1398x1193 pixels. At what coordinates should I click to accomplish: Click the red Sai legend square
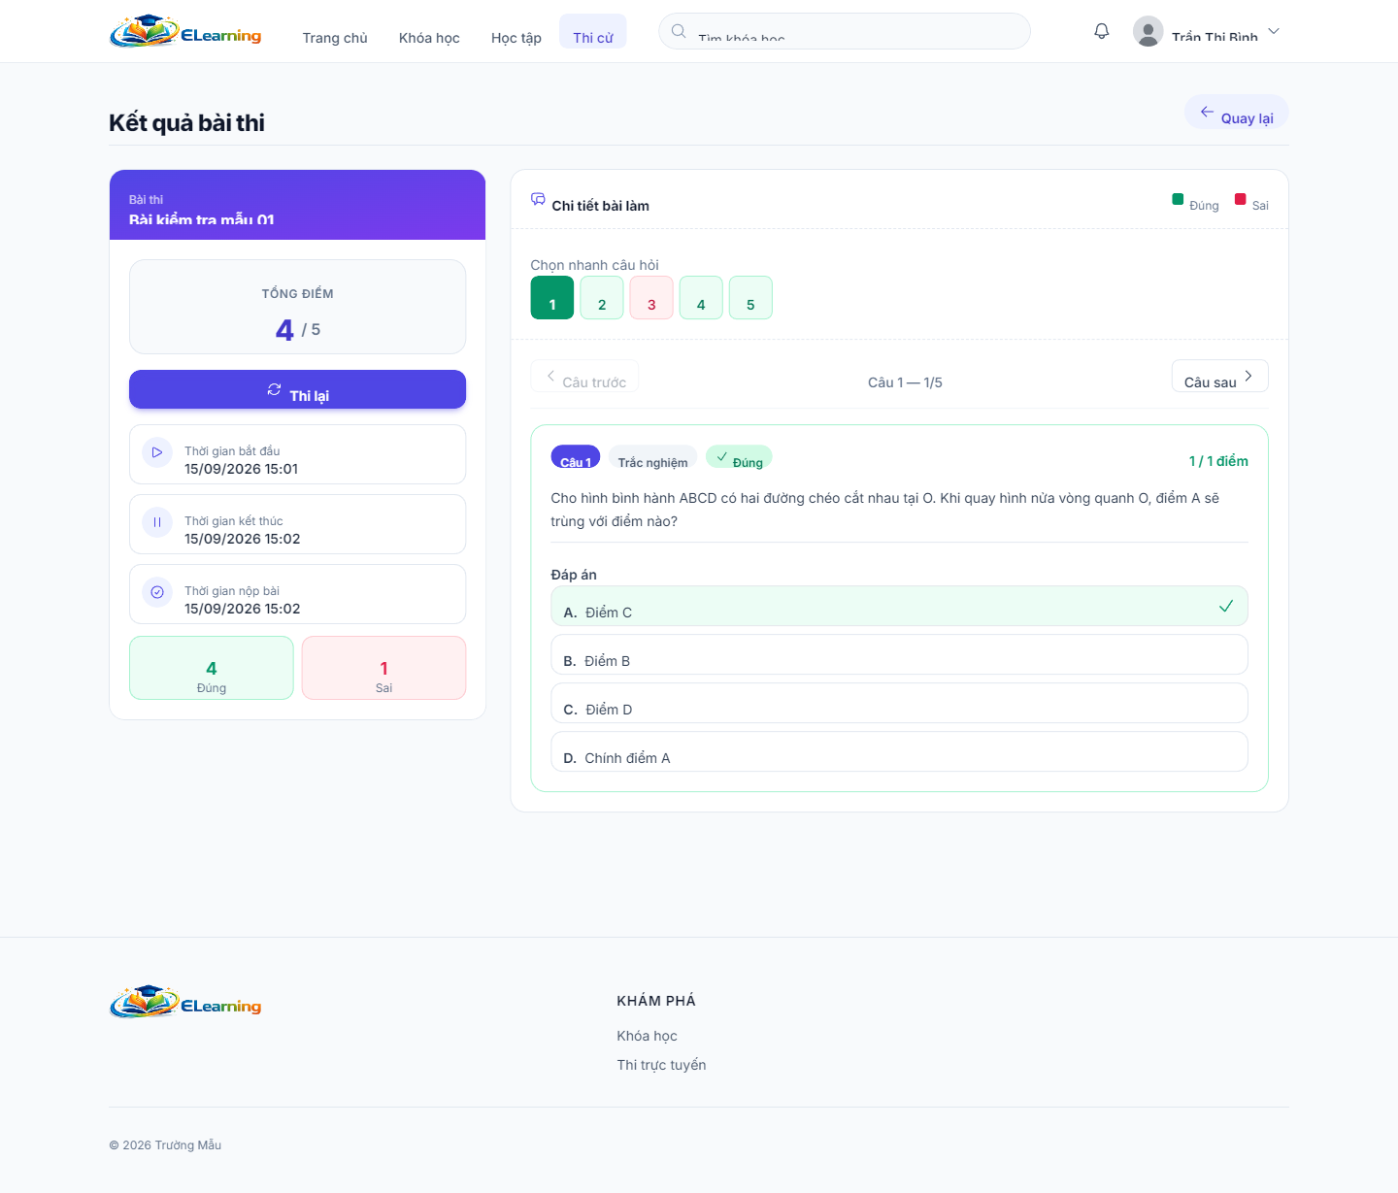pos(1240,199)
